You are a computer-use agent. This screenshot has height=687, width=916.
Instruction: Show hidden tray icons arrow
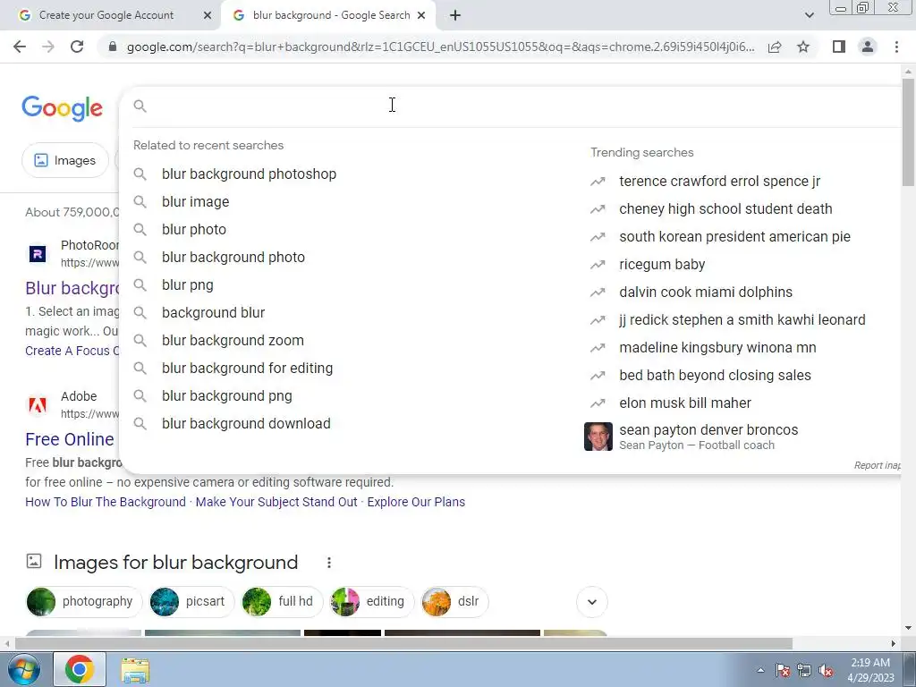760,670
